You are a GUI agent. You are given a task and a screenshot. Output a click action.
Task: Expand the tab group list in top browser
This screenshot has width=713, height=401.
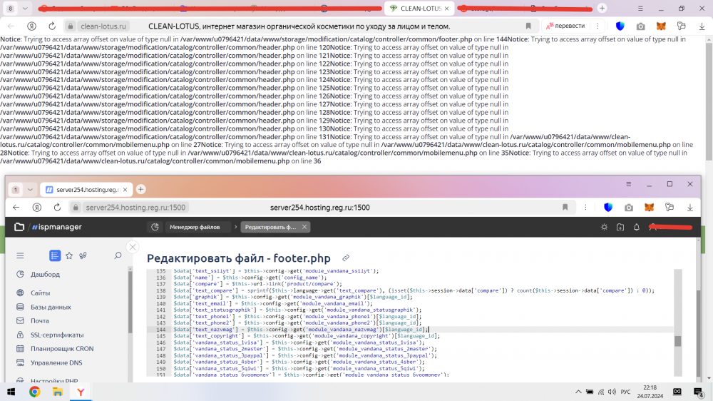click(25, 8)
